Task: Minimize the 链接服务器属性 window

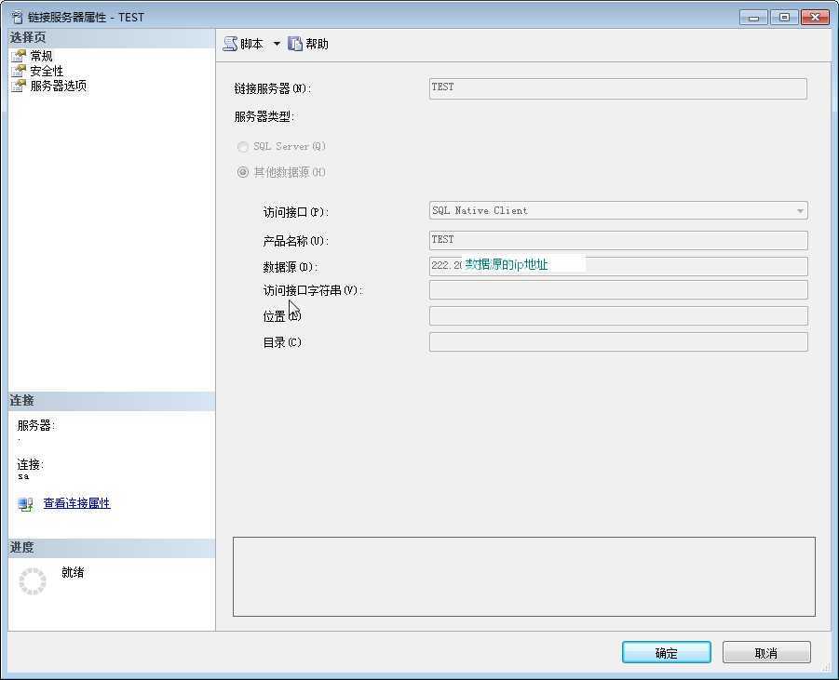Action: pos(753,18)
